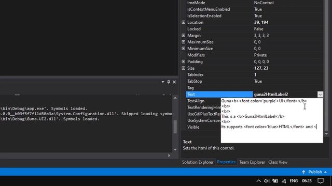332x186 pixels.
Task: Click the Locked value False
Action: (258, 29)
